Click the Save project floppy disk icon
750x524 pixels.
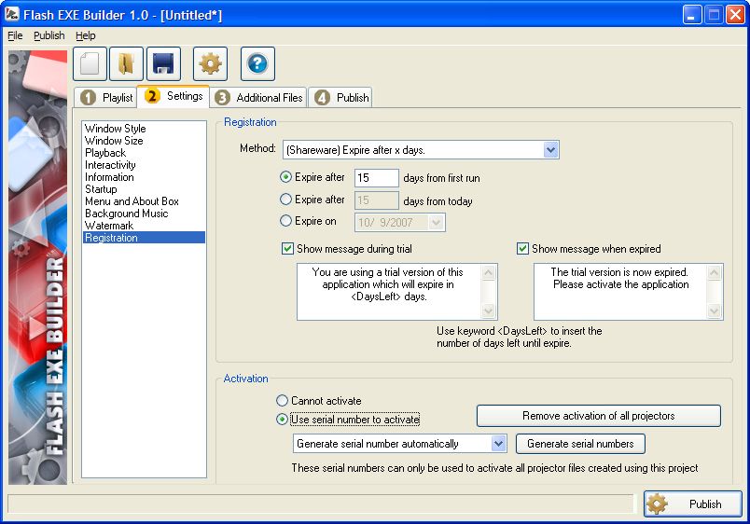[163, 63]
